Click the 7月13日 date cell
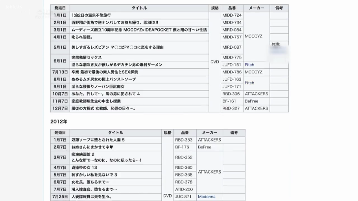Viewport: 358px width, 201px height. [x=60, y=72]
